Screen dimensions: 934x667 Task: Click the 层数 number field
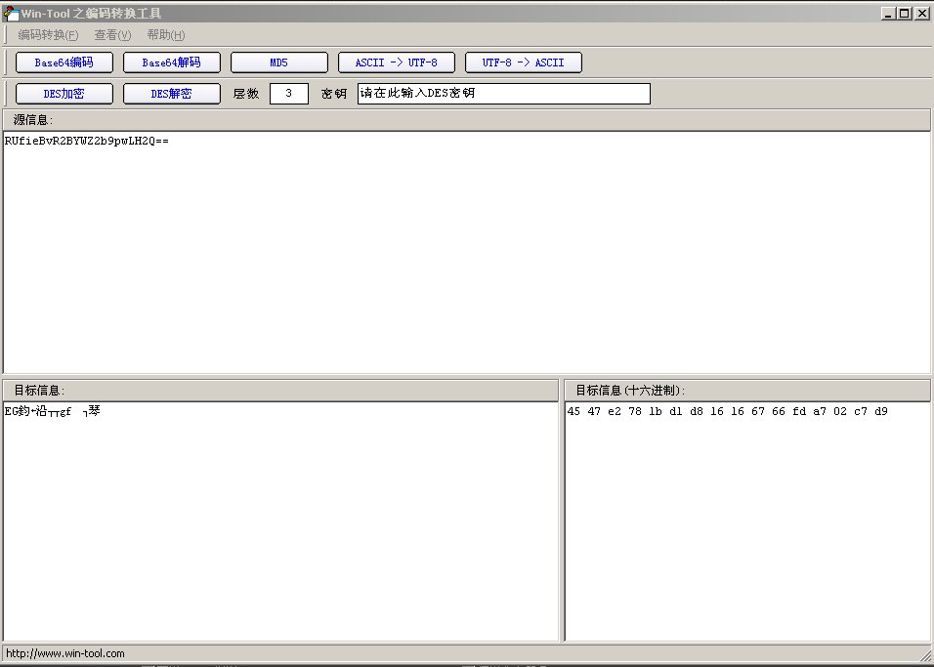(x=288, y=94)
